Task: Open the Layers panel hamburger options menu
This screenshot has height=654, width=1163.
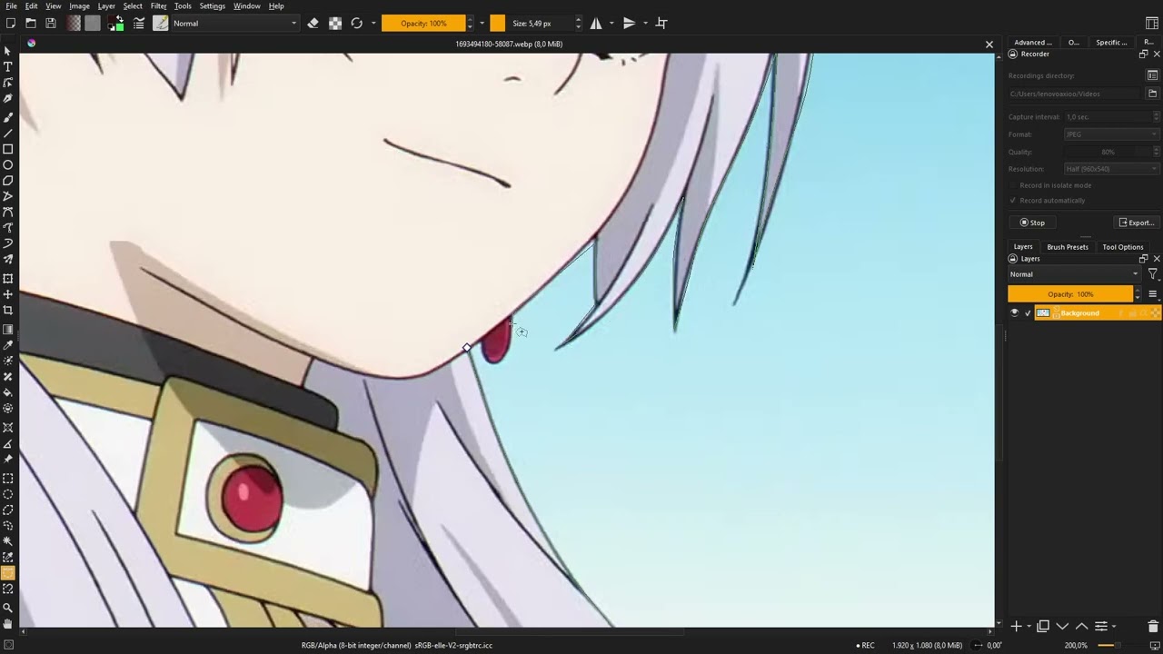Action: (1152, 294)
